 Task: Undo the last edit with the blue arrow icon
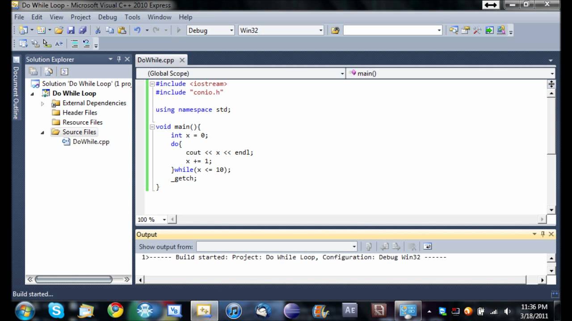(137, 30)
